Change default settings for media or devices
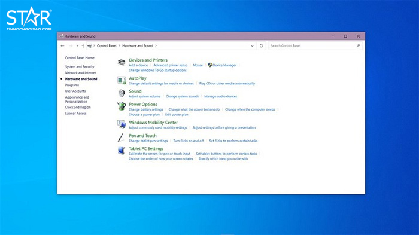The image size is (419, 235). [161, 83]
